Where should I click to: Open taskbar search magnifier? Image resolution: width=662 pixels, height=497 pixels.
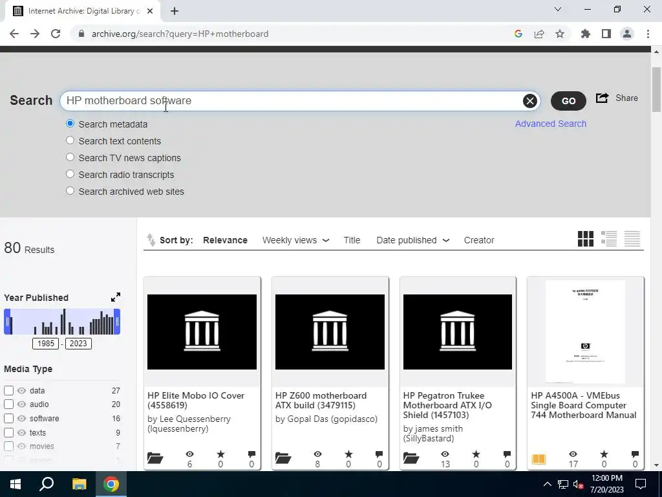(47, 484)
